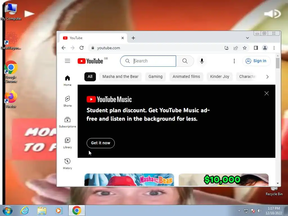This screenshot has height=216, width=288.
Task: Click the Action Center flag icon
Action: tap(253, 211)
